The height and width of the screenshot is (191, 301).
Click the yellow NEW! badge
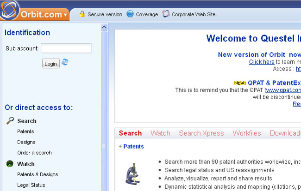(x=240, y=83)
